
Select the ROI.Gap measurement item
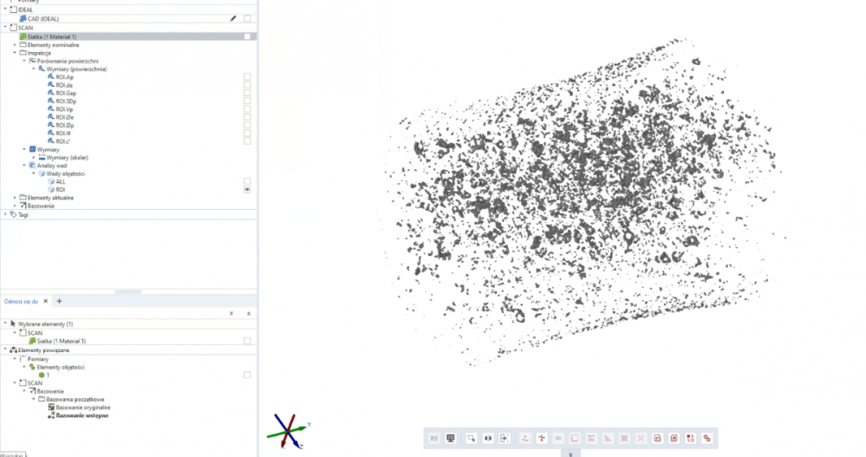[66, 94]
